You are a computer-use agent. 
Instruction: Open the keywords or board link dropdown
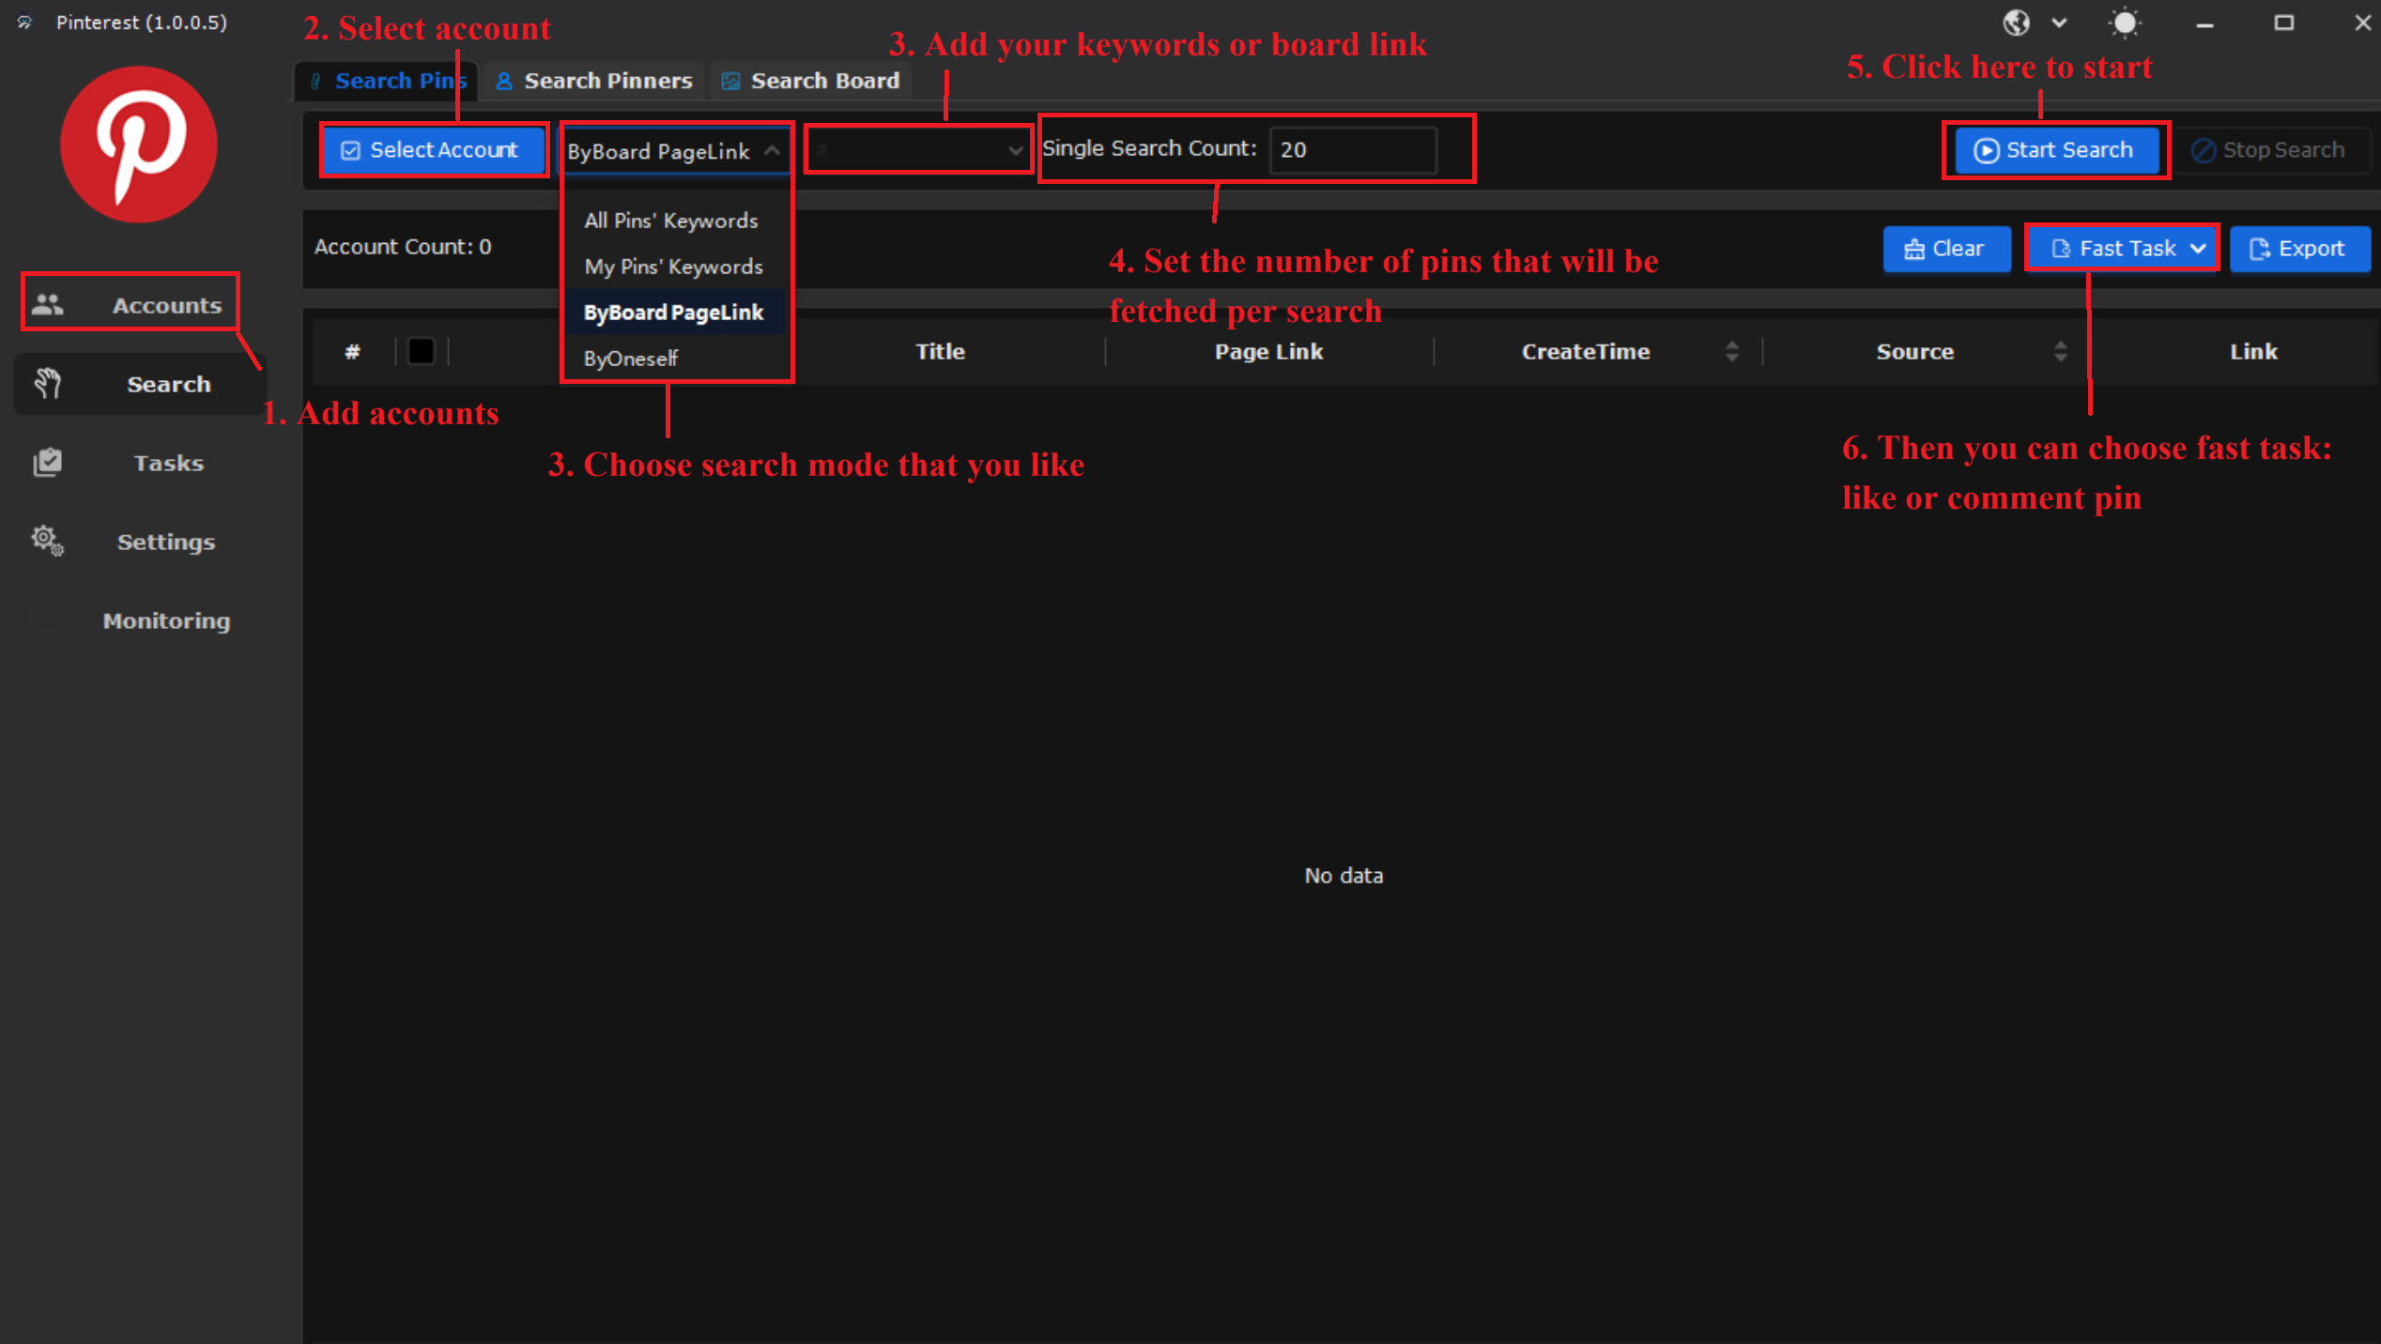point(918,150)
